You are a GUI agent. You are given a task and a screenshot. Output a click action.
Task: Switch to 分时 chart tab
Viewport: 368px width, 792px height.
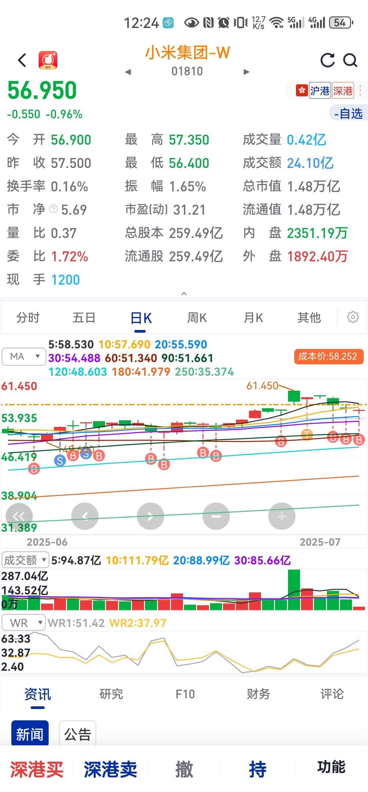click(x=28, y=318)
